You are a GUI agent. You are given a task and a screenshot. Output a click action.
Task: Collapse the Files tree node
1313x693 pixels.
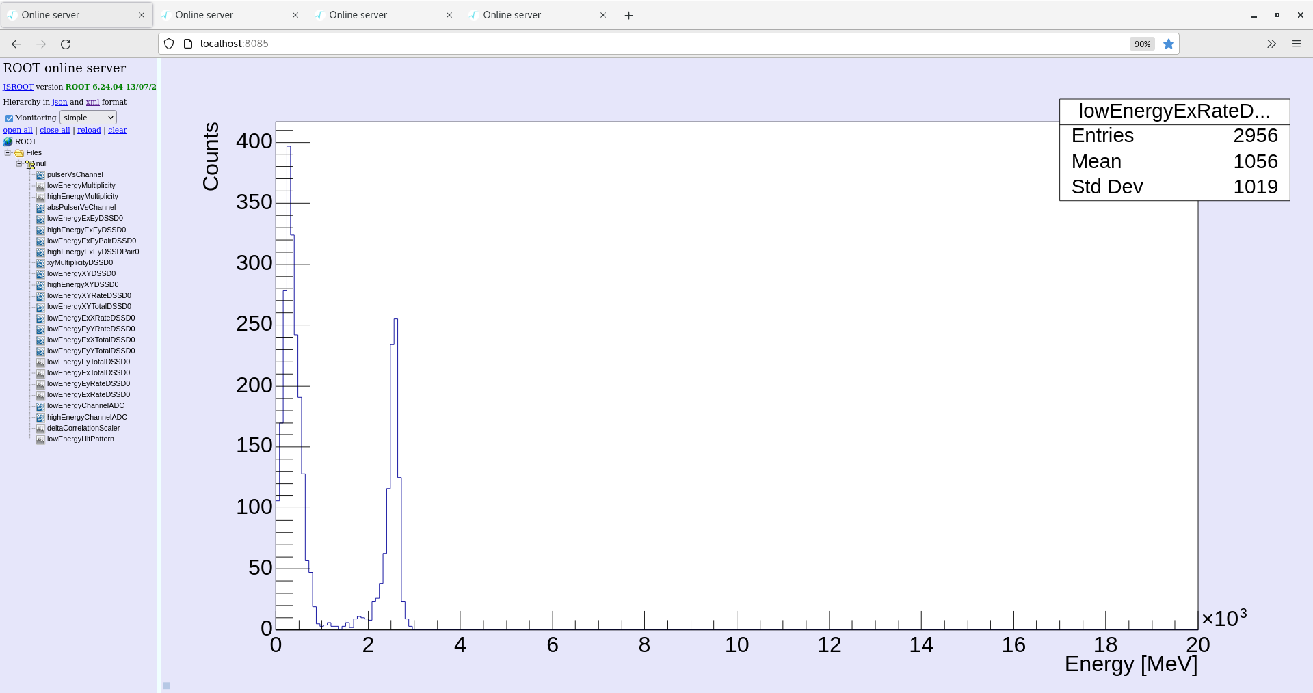coord(8,152)
